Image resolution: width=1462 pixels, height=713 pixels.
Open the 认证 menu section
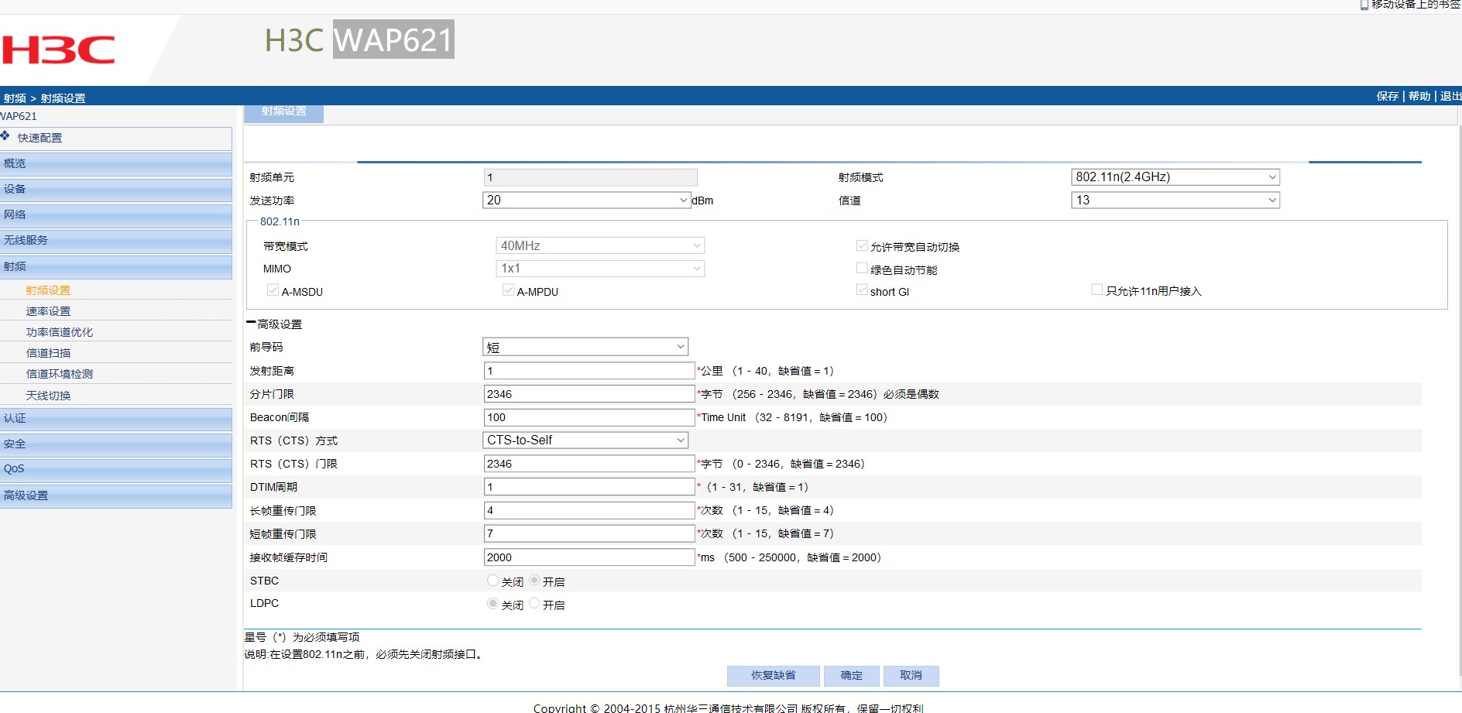(x=116, y=418)
